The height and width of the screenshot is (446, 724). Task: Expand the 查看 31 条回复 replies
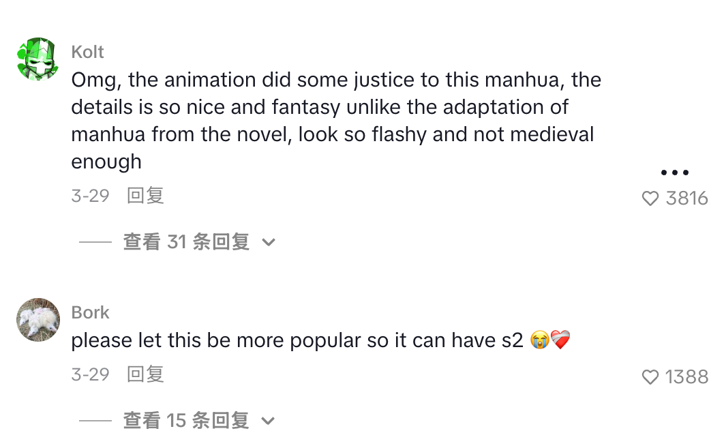[x=185, y=242]
